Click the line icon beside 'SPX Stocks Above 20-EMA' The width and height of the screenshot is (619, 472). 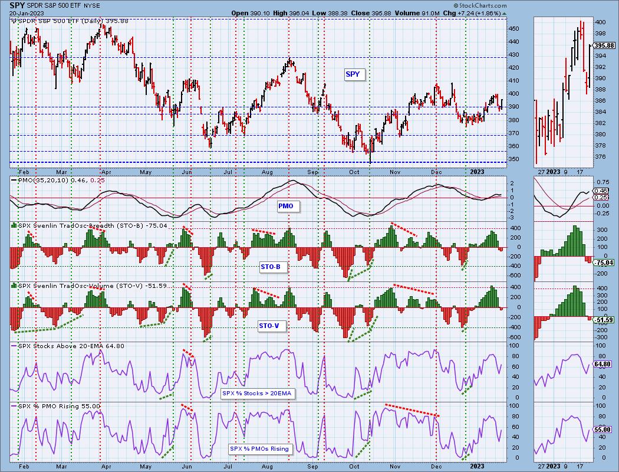(x=14, y=346)
